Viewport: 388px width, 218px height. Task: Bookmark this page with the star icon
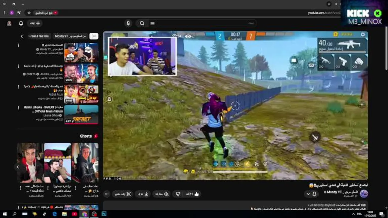click(29, 13)
